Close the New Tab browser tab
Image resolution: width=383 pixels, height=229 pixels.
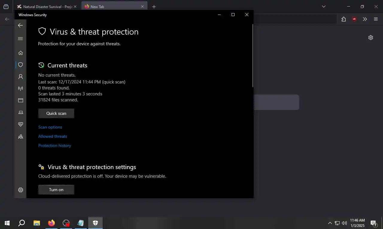[x=142, y=7]
